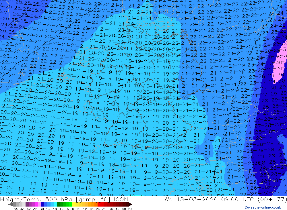The width and height of the screenshot is (287, 210).
Task: Click the '0' legend scale value
Action: 73,209
